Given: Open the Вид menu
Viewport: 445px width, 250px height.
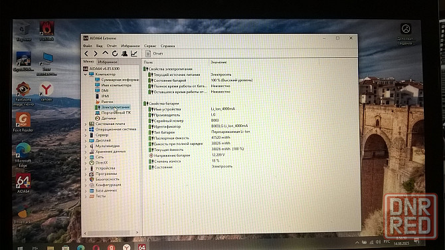Looking at the screenshot, I should click(x=100, y=46).
